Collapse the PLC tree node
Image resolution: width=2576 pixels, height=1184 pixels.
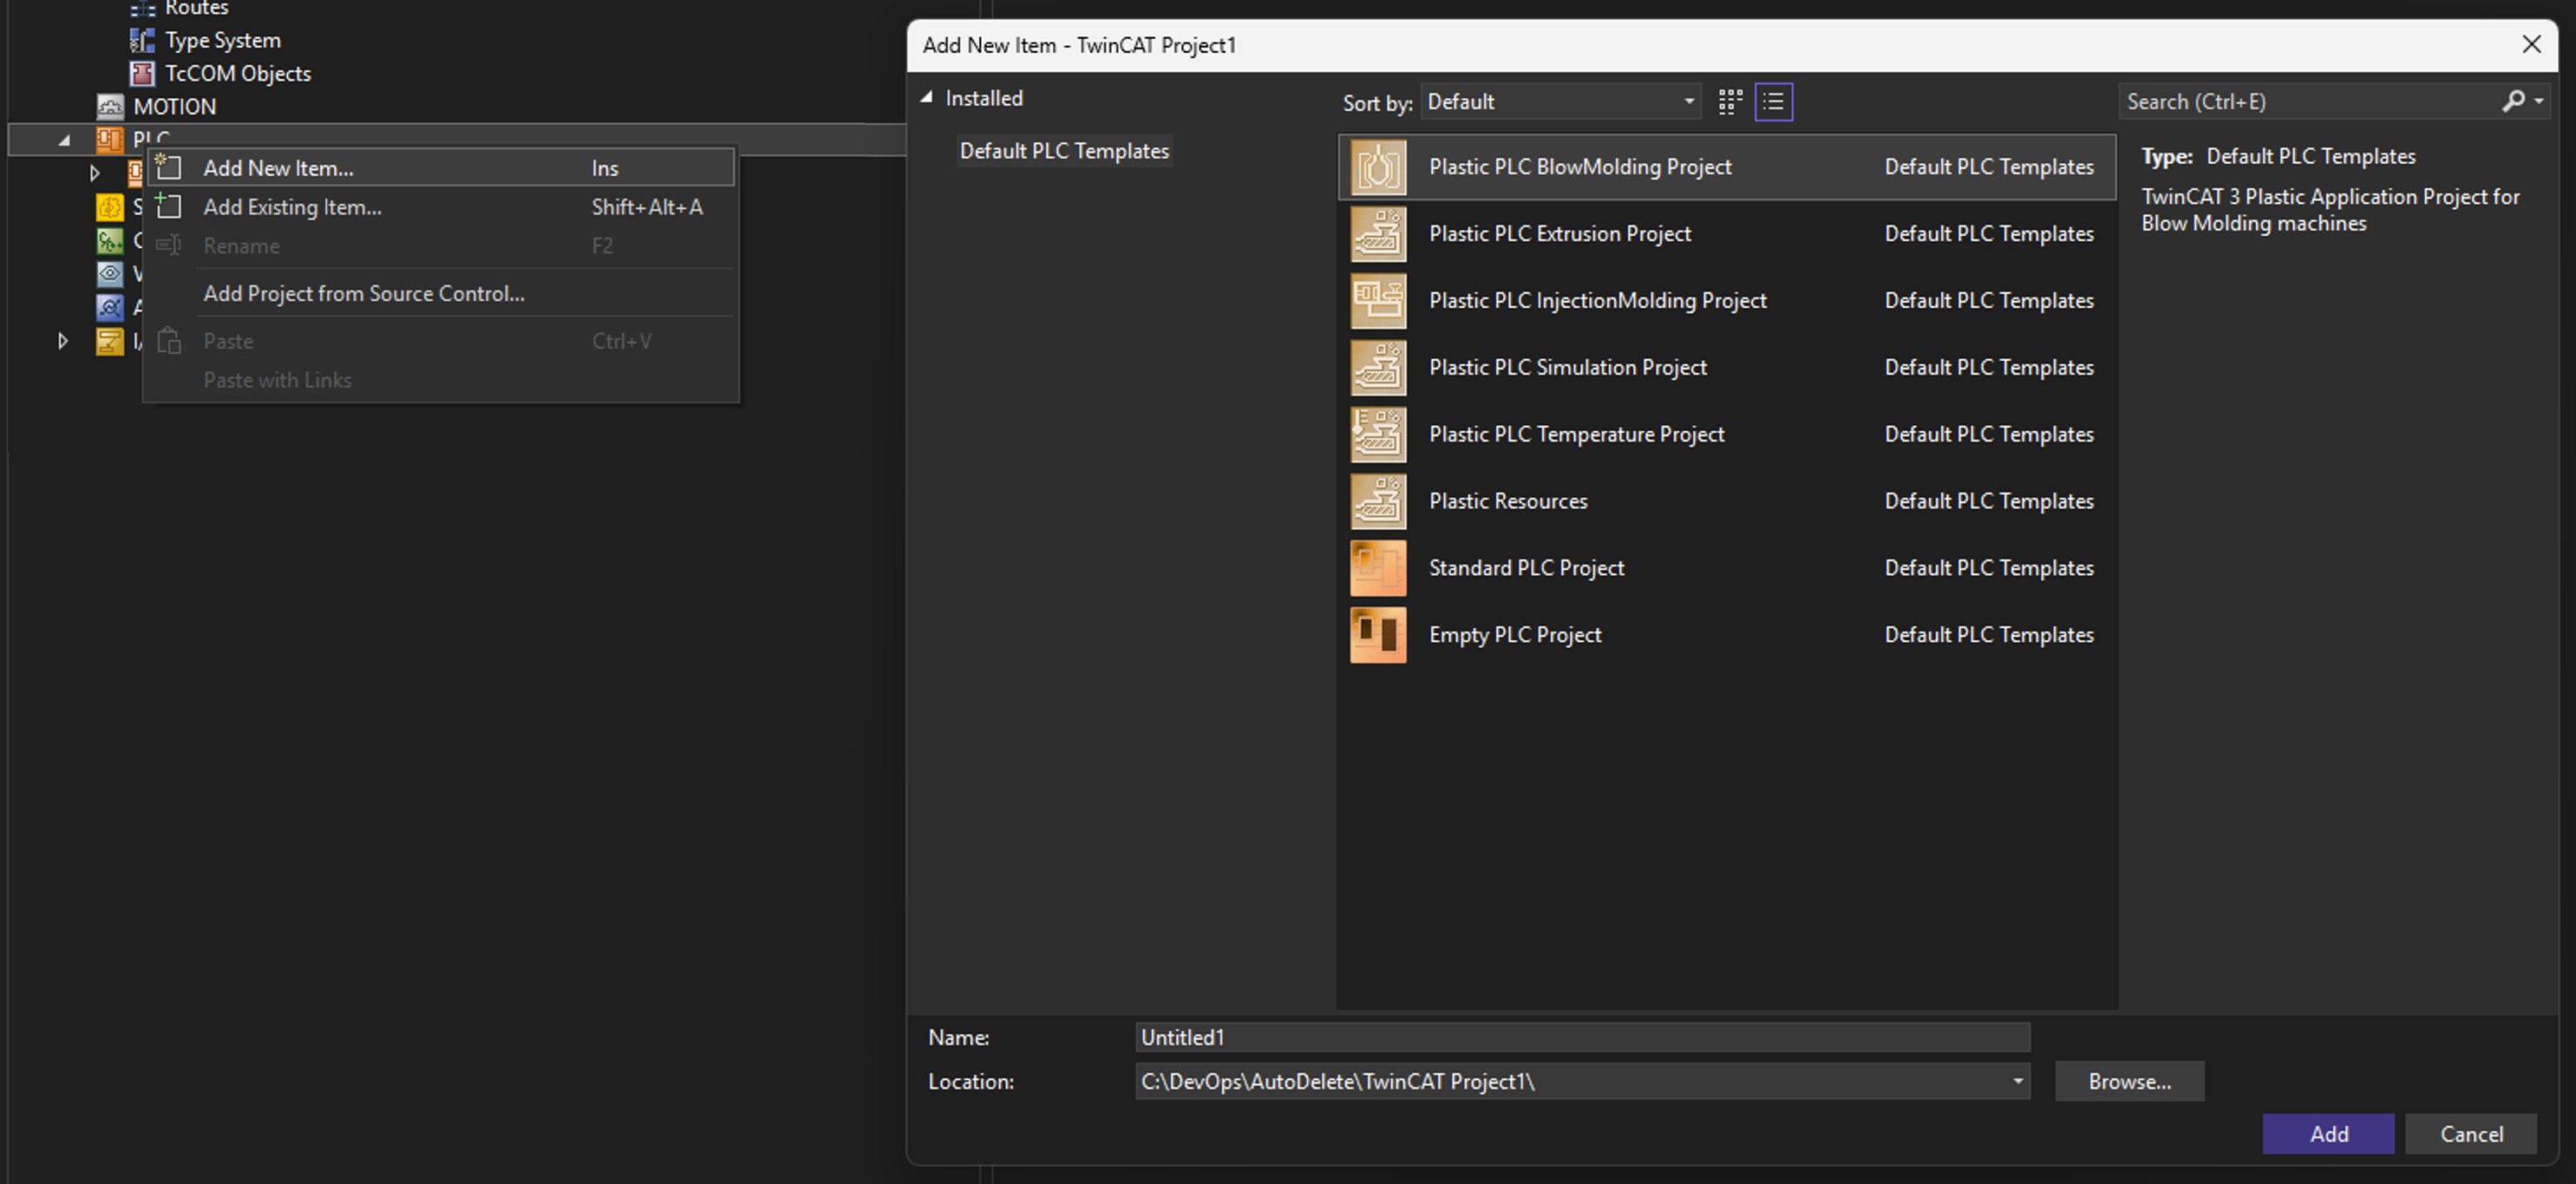pyautogui.click(x=64, y=140)
